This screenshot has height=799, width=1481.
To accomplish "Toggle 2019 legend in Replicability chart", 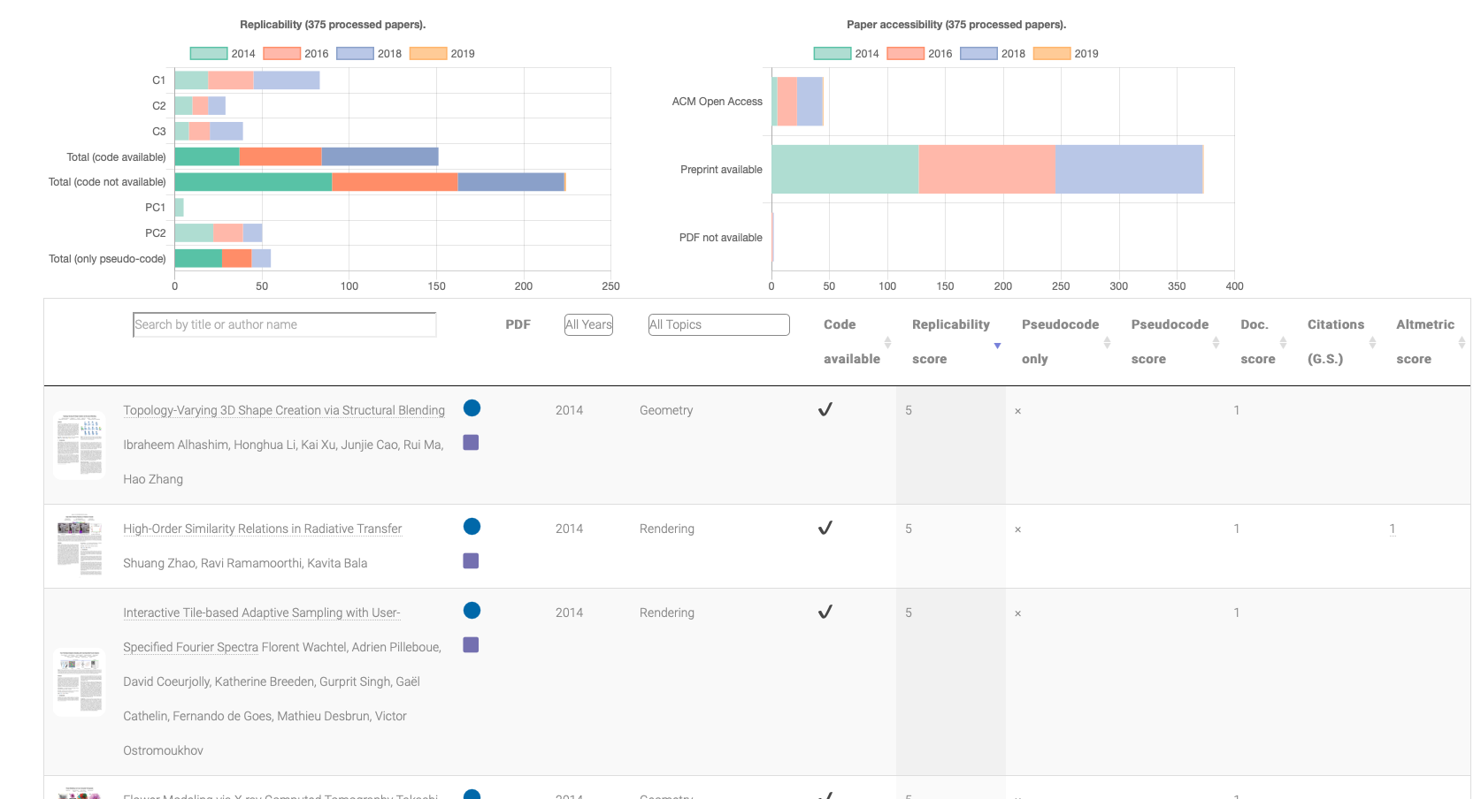I will [x=442, y=54].
